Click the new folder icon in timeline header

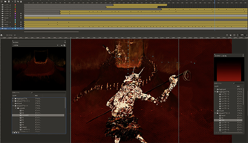5,2
